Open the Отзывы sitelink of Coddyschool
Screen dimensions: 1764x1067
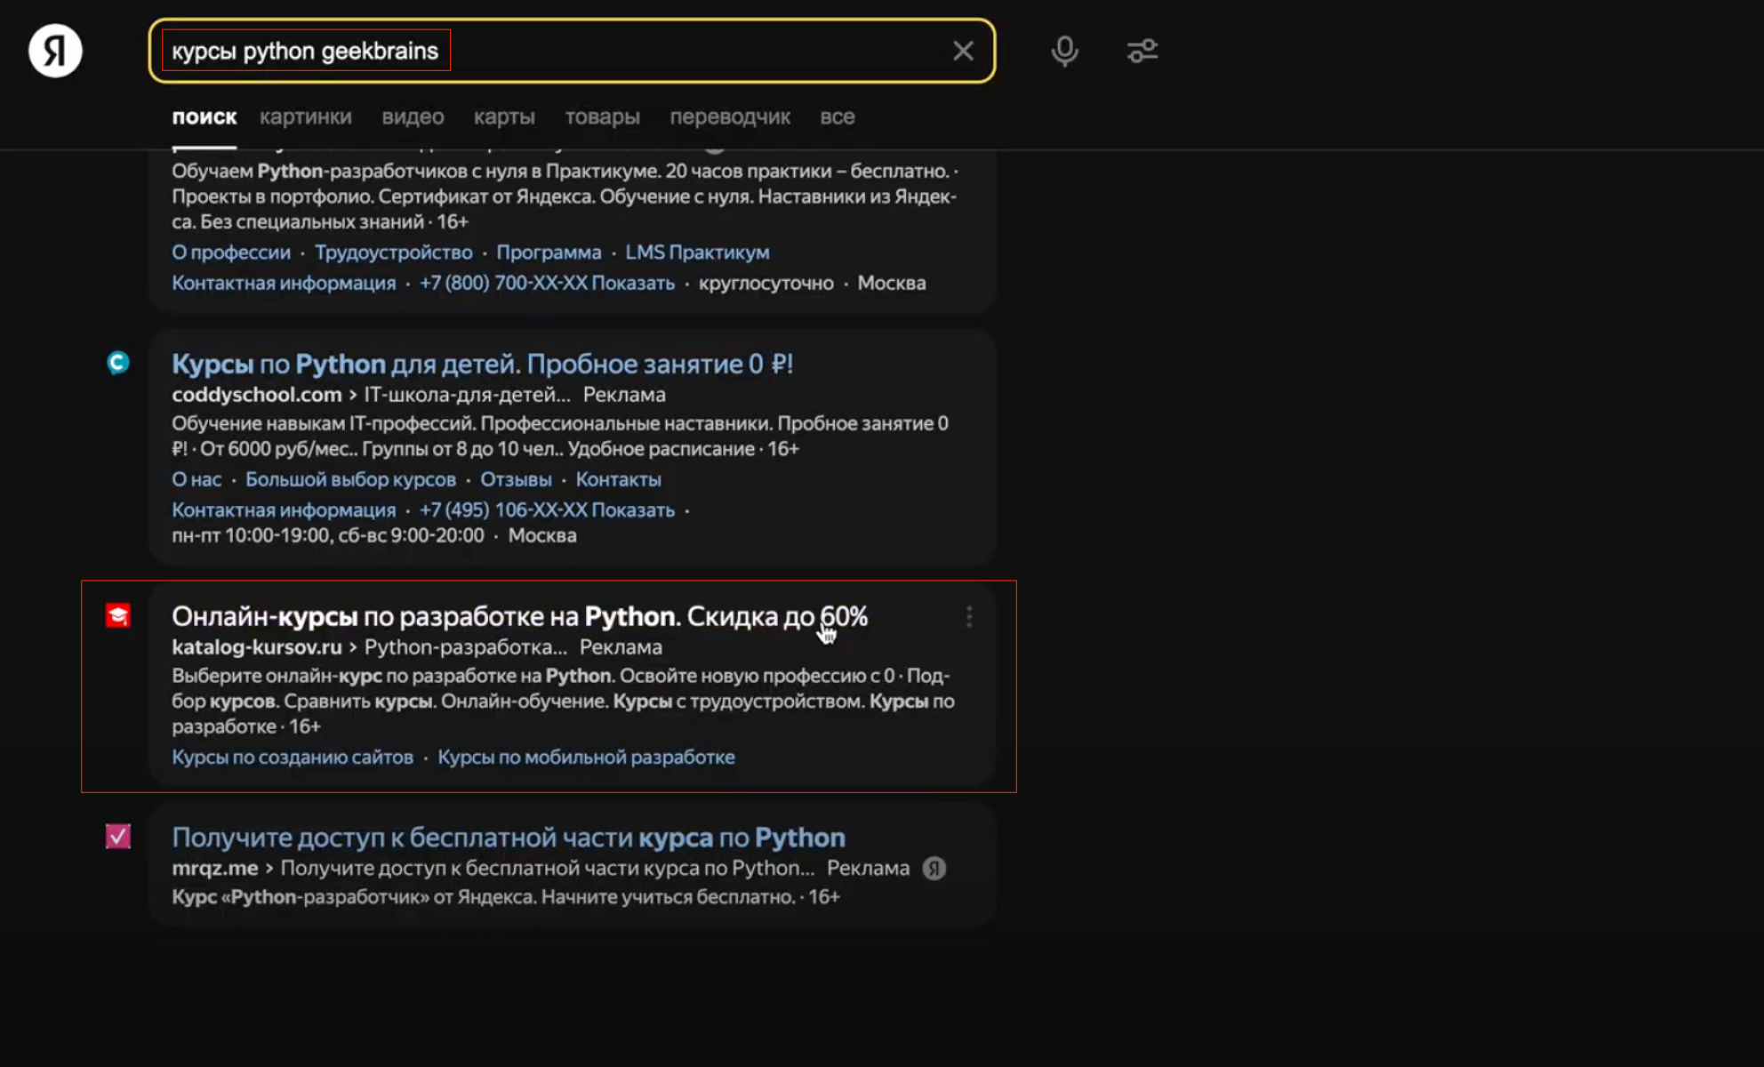tap(515, 478)
